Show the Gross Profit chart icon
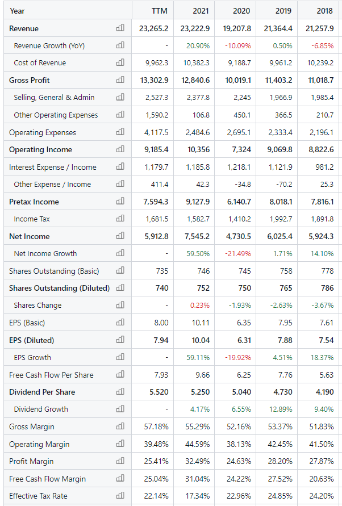The height and width of the screenshot is (506, 342). pos(120,80)
